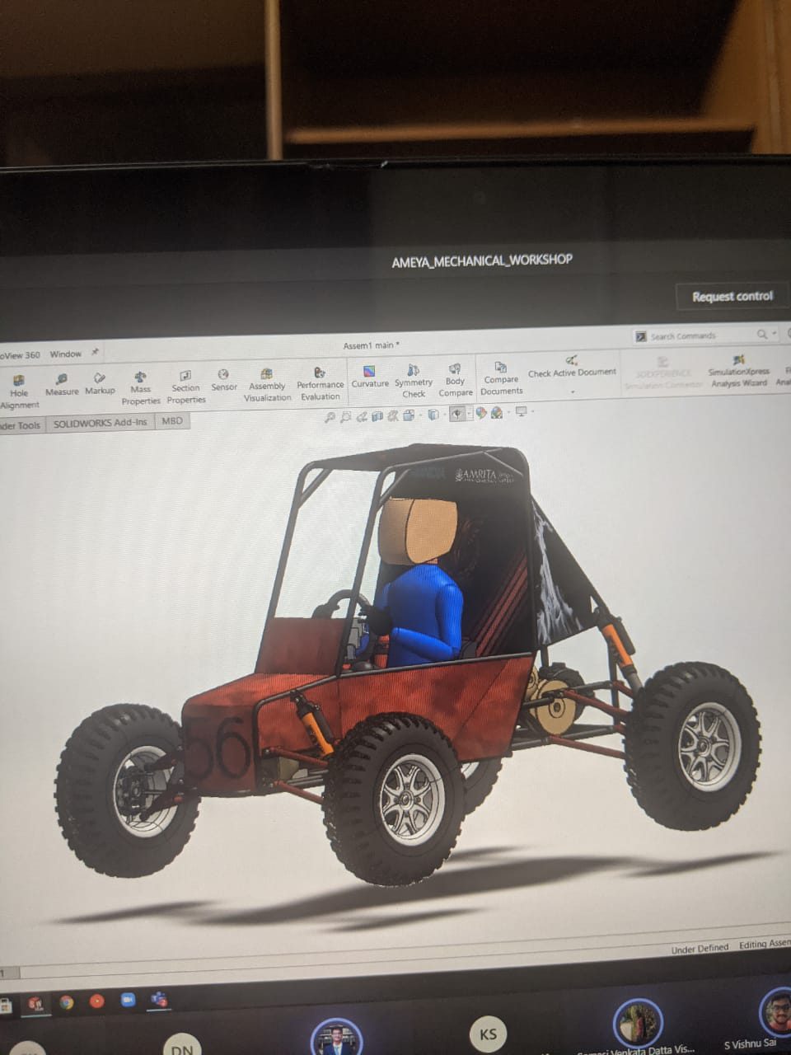Screen dimensions: 791x1055
Task: Click the AMEYA_MECHANICAL_WORKSHOP meeting title
Action: click(x=481, y=260)
